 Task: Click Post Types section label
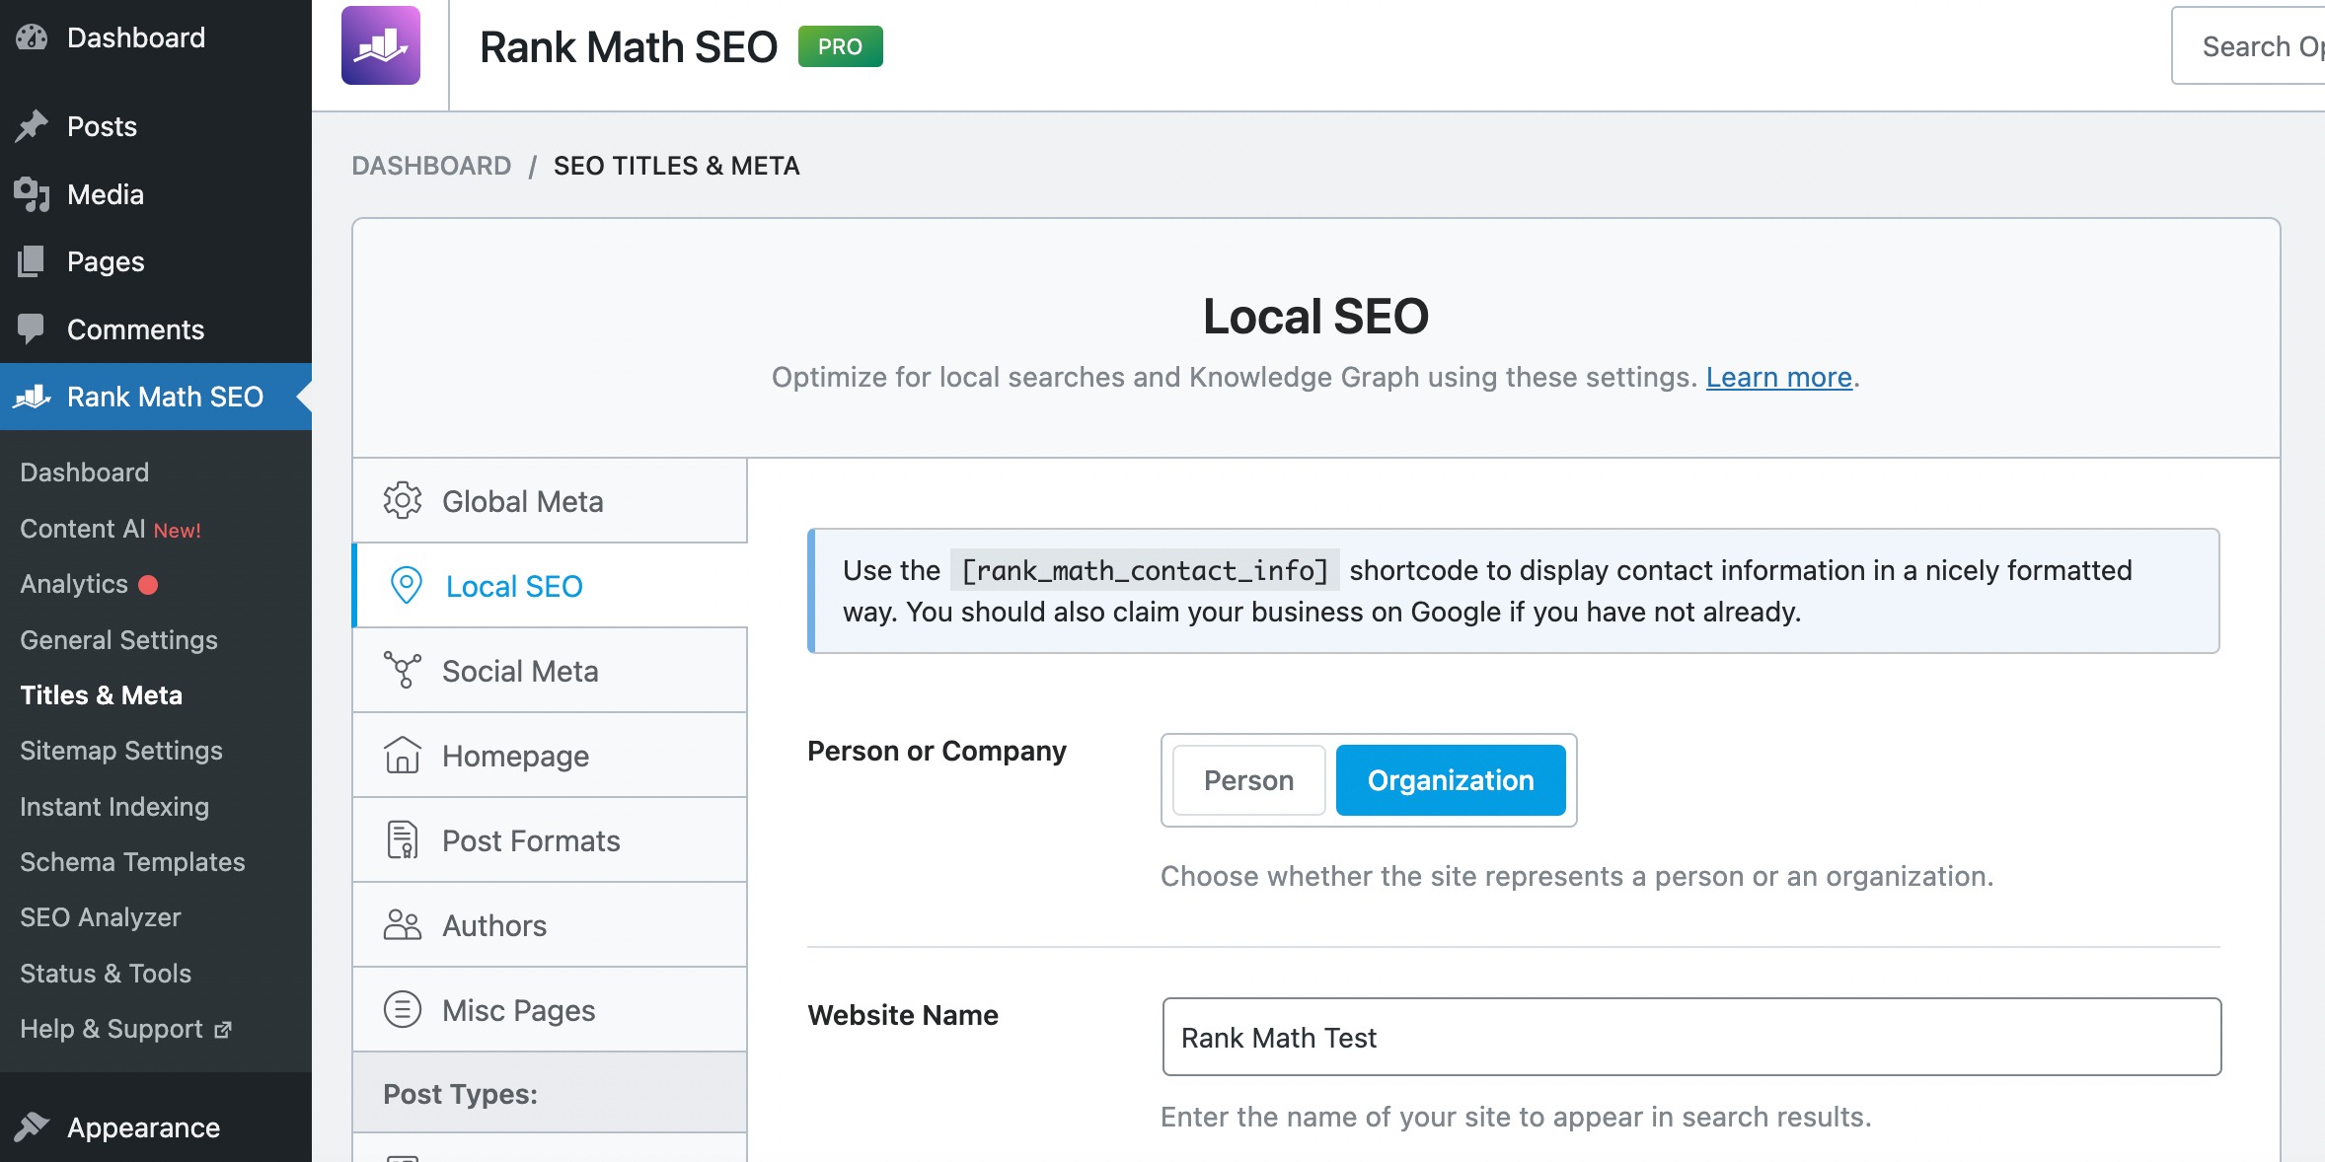point(460,1094)
